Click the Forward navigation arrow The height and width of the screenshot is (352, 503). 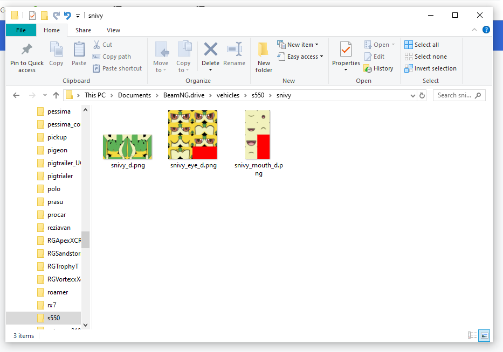click(x=32, y=95)
